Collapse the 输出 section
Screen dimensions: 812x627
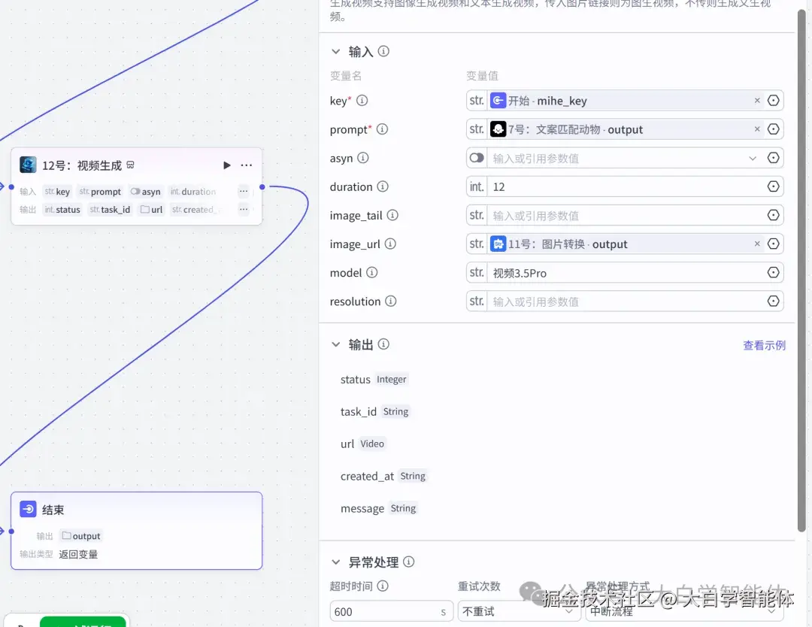335,344
